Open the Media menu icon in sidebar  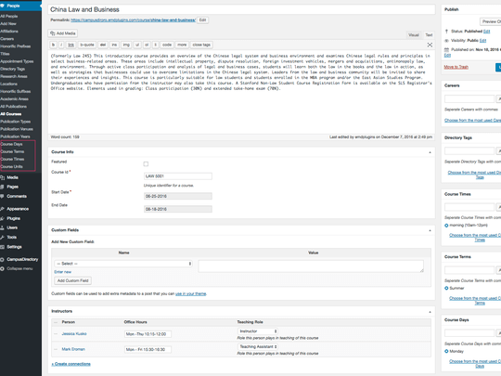(2, 177)
